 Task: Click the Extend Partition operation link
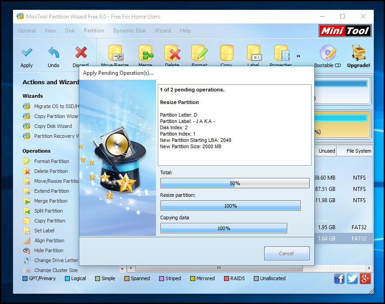[x=51, y=191]
